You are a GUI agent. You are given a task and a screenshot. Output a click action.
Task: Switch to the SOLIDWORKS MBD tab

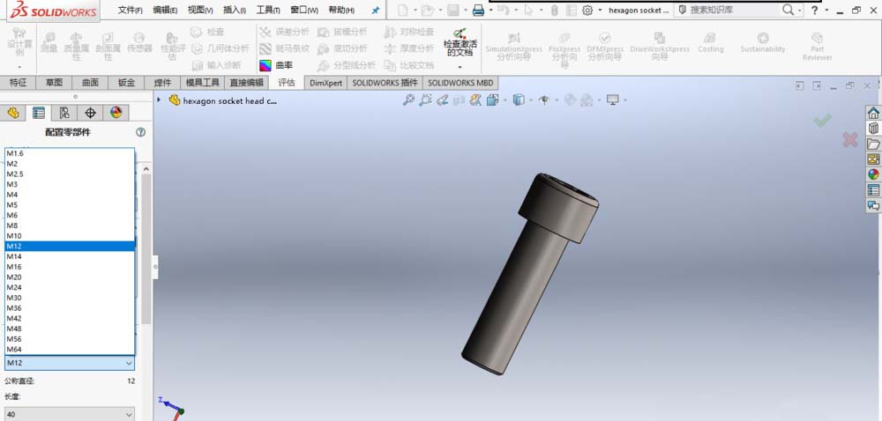coord(460,83)
